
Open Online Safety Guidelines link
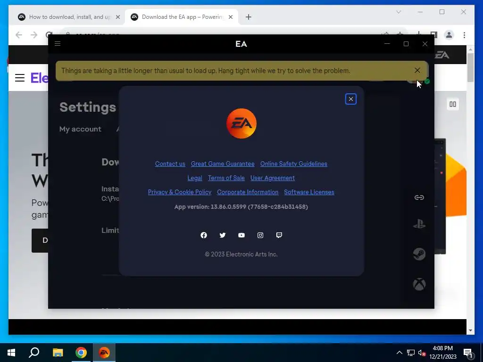pos(293,164)
